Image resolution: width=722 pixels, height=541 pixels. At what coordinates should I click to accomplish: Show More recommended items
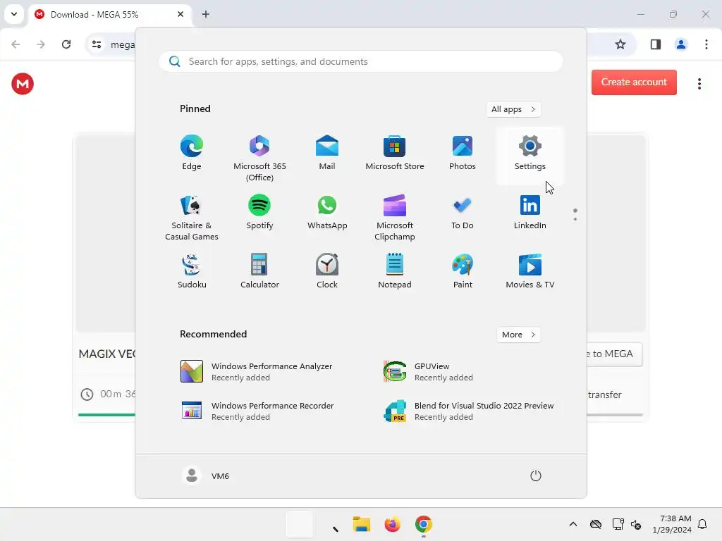click(518, 335)
